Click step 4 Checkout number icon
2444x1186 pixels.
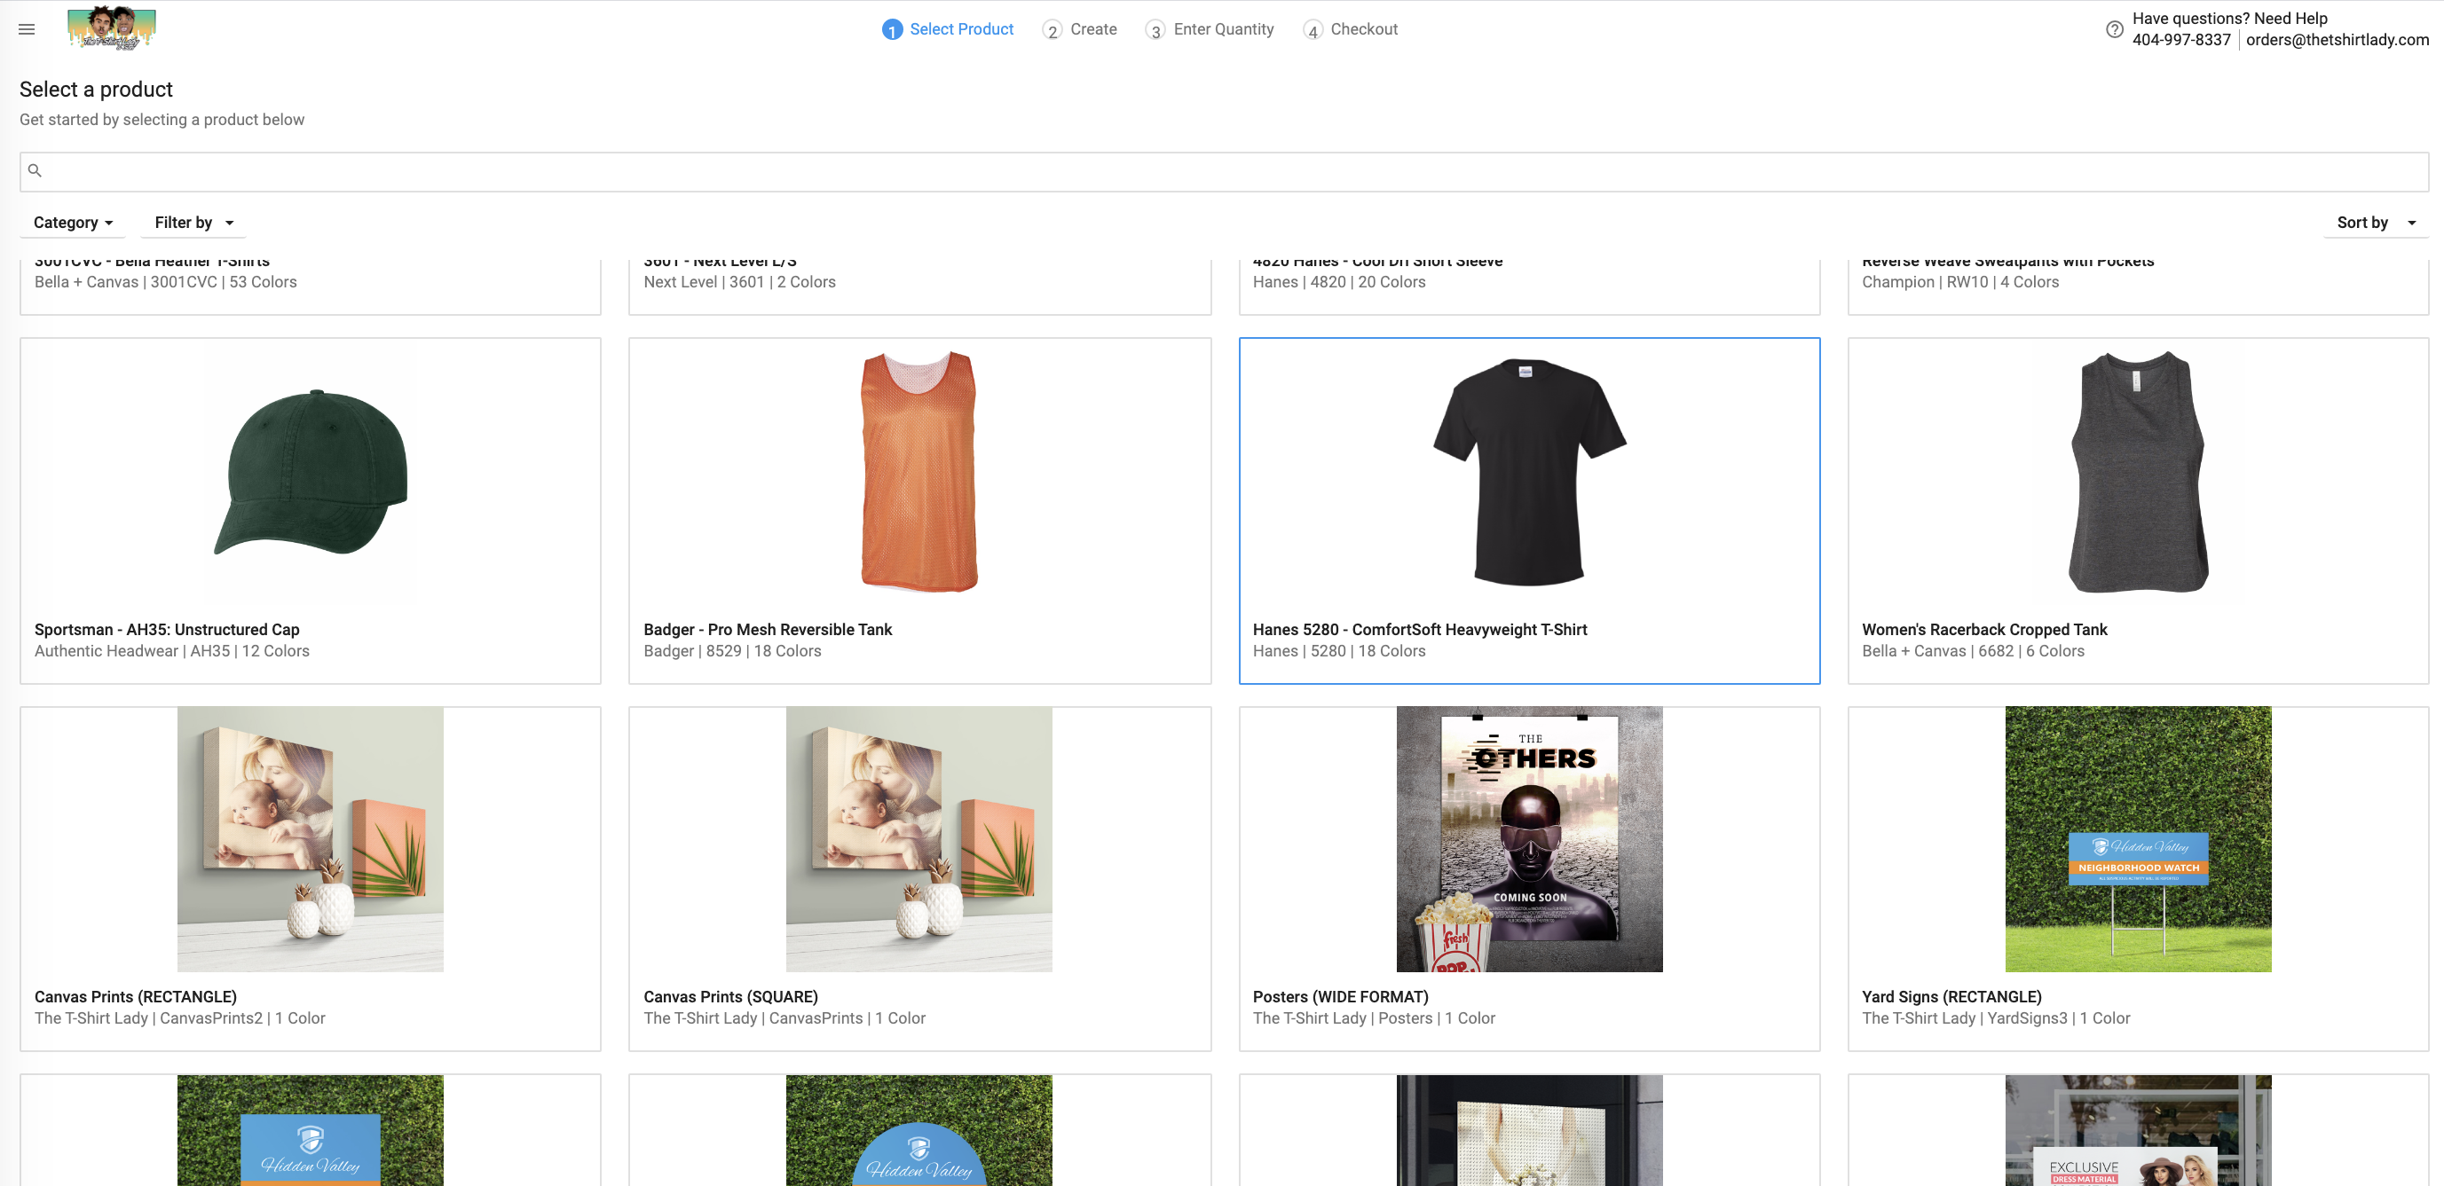(1313, 30)
